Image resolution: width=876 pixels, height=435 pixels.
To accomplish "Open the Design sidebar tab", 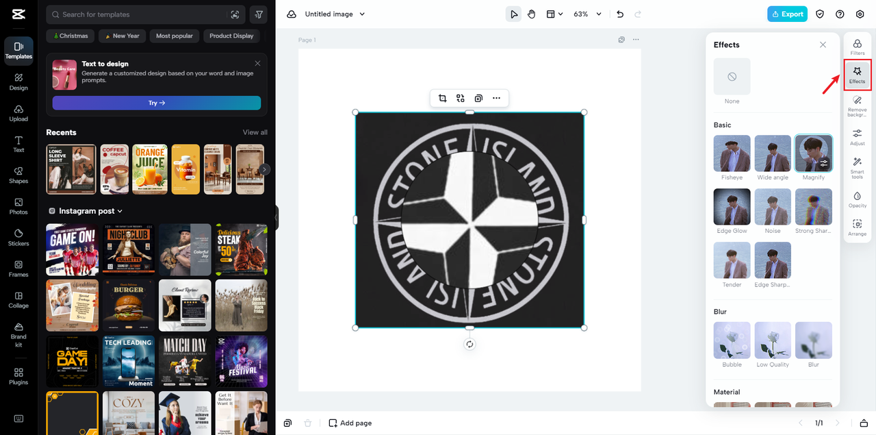I will click(x=18, y=82).
